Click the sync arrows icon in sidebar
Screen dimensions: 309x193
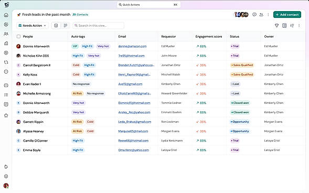(6, 62)
